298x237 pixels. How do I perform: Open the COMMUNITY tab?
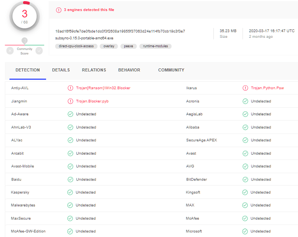click(x=171, y=70)
